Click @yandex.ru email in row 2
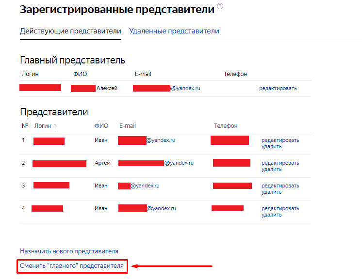362x279 pixels. click(x=179, y=163)
